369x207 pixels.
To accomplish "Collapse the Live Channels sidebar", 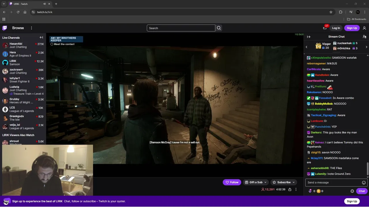I will click(x=41, y=37).
